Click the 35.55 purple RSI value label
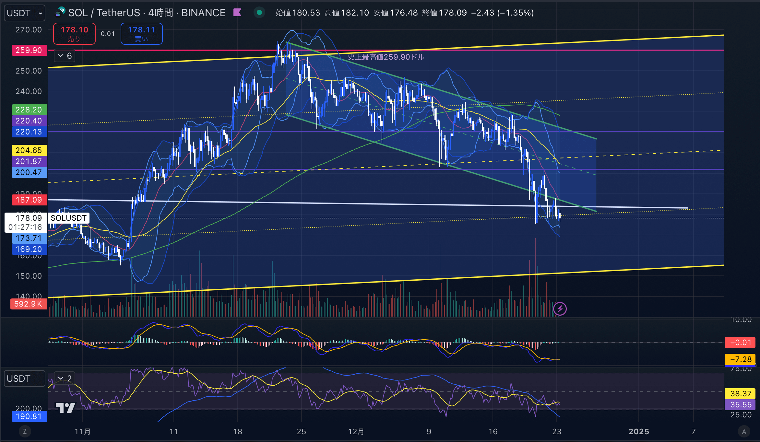Image resolution: width=760 pixels, height=442 pixels. pyautogui.click(x=740, y=405)
